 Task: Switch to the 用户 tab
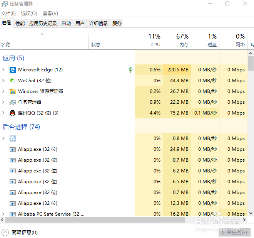click(80, 24)
